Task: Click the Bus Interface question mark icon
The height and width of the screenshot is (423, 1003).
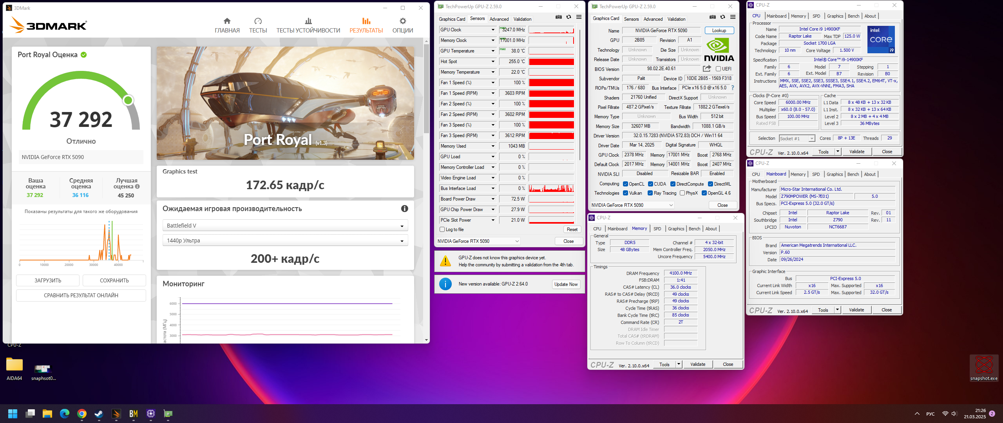Action: click(733, 88)
